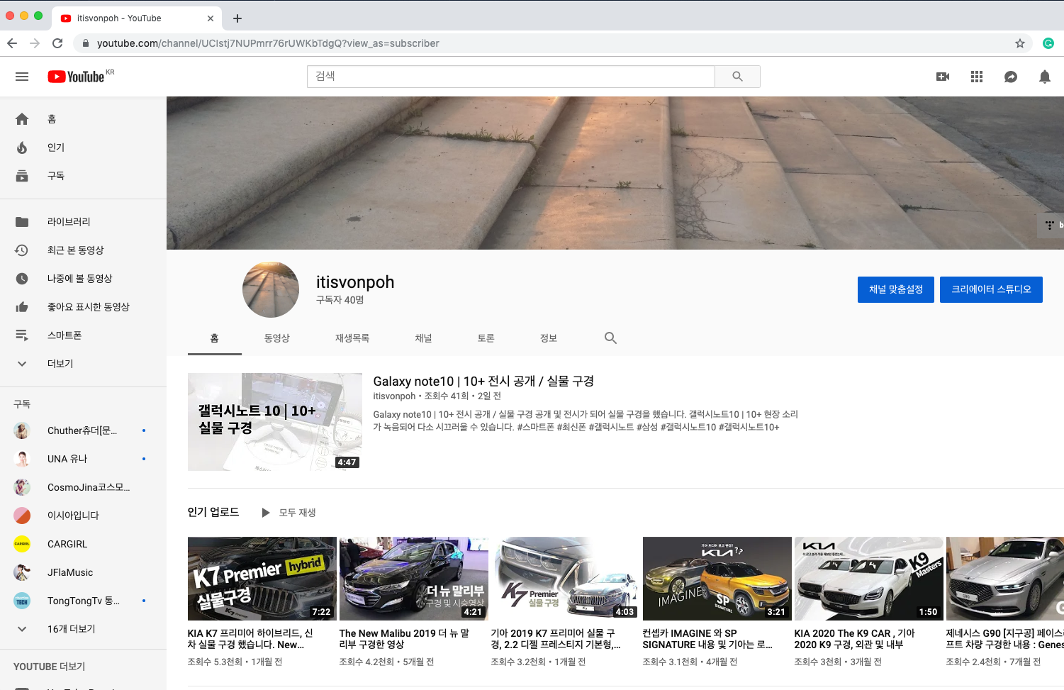Open CARGIRL subscription channel
The height and width of the screenshot is (690, 1064).
tap(83, 544)
